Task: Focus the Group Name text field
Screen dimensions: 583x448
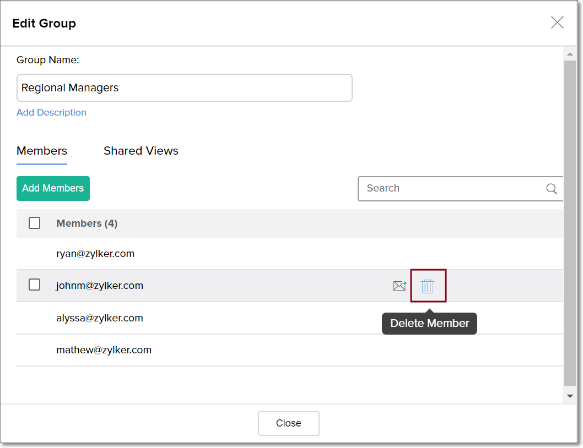Action: (x=184, y=88)
